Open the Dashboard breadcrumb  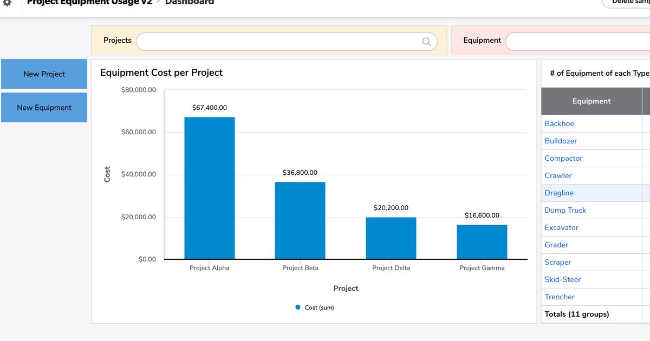pyautogui.click(x=190, y=2)
